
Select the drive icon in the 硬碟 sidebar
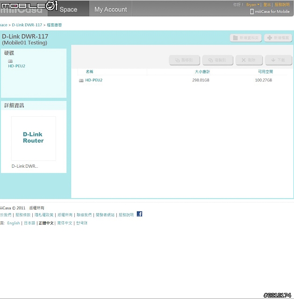[x=10, y=61]
